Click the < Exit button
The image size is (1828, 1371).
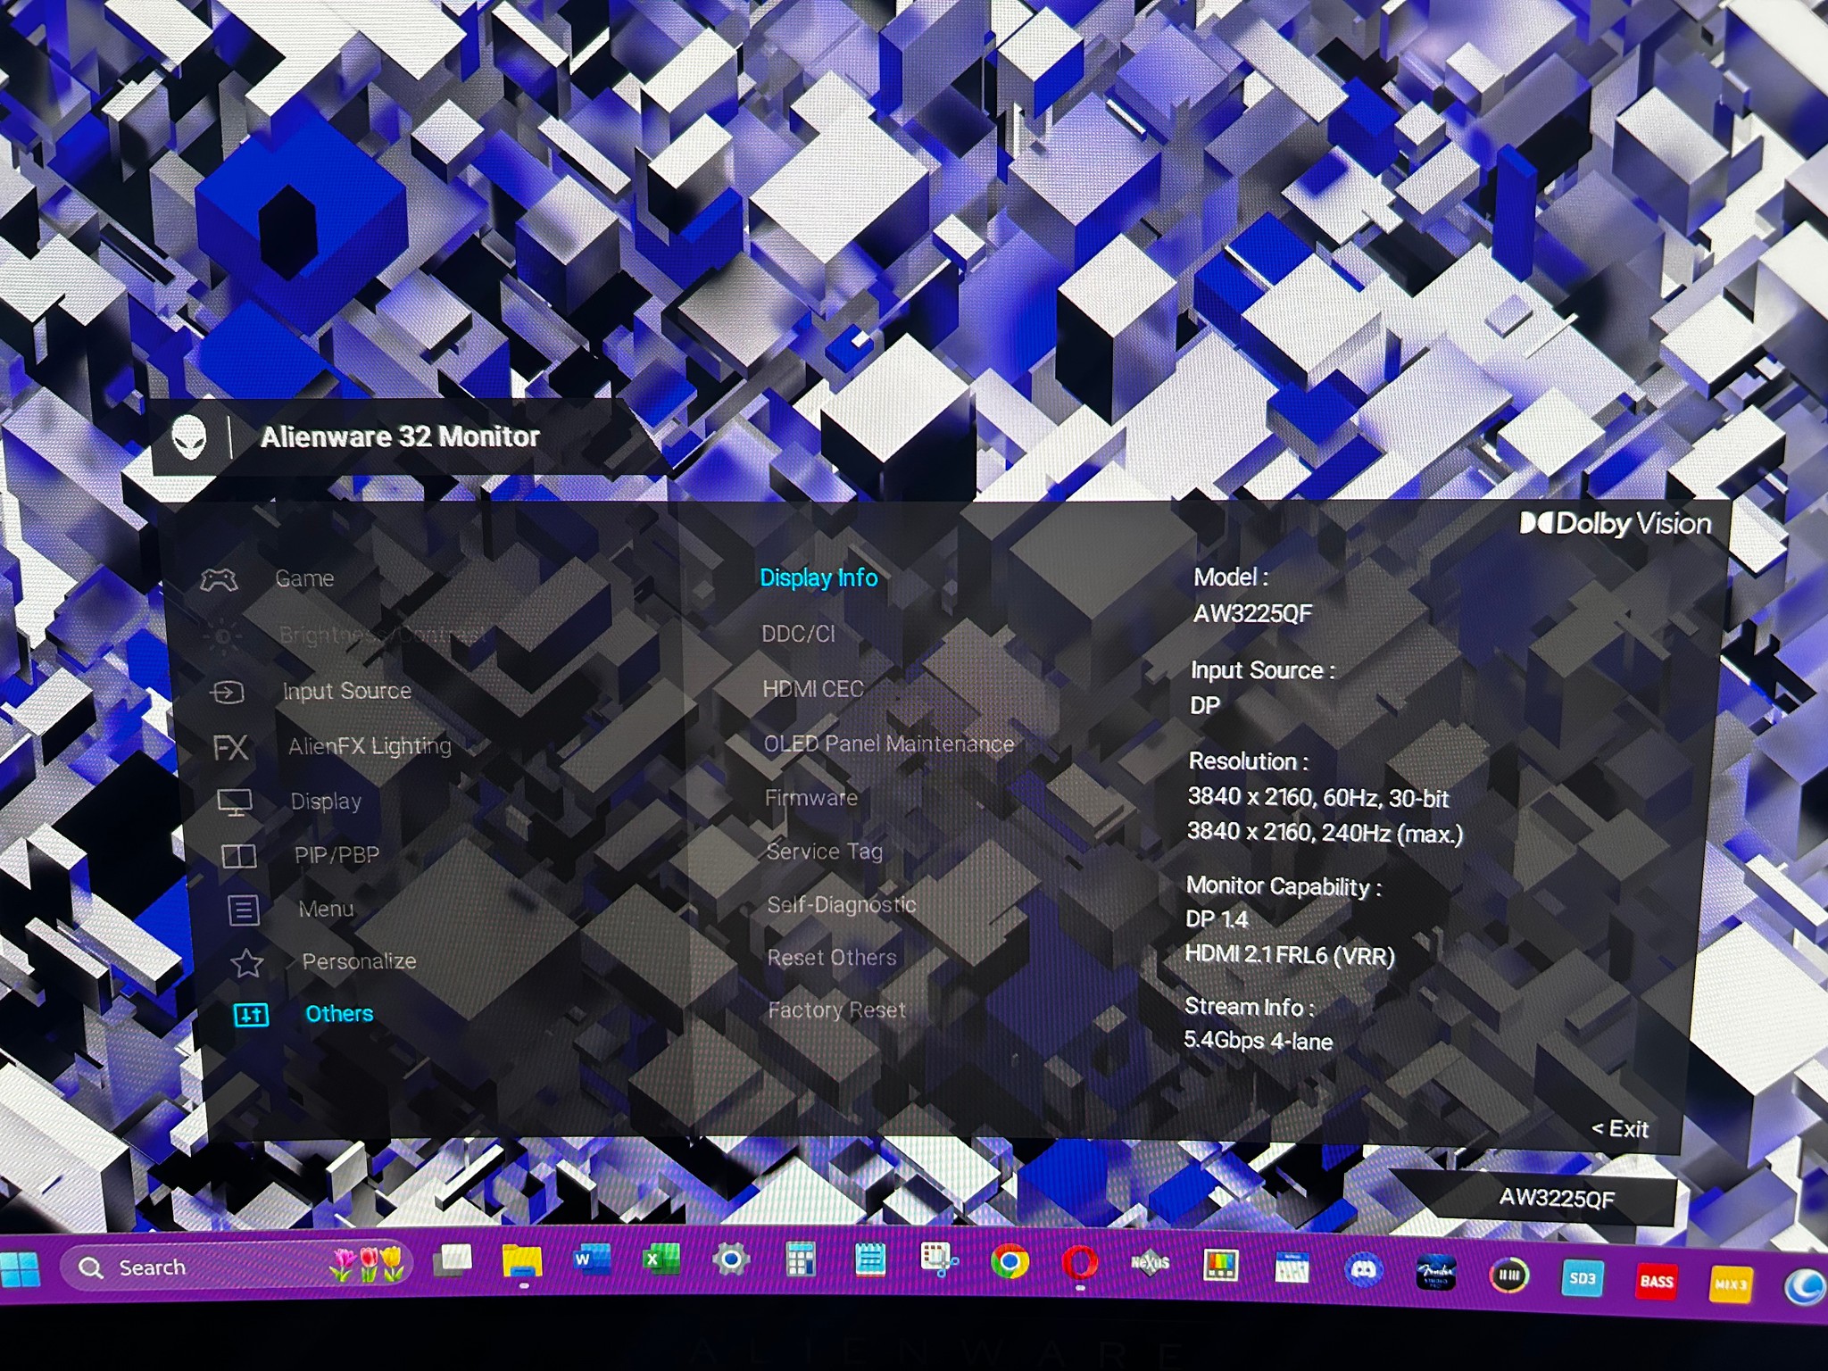[1620, 1129]
